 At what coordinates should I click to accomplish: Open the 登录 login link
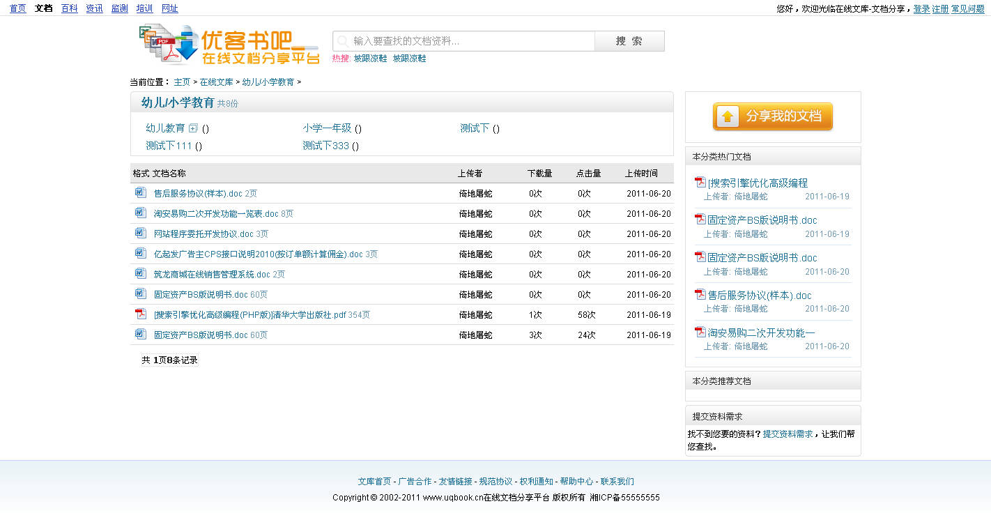point(921,8)
